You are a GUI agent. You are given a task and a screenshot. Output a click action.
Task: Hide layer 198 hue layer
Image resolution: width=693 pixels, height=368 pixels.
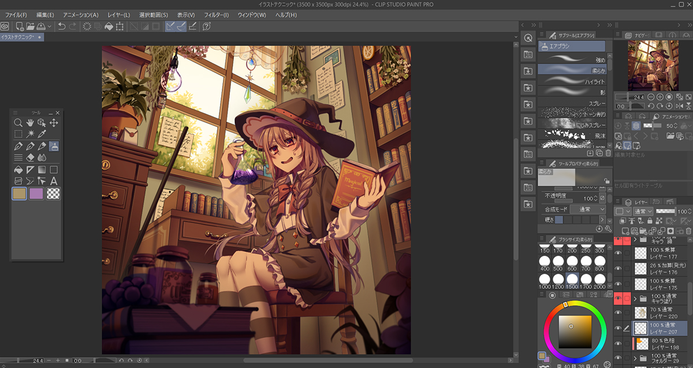618,344
